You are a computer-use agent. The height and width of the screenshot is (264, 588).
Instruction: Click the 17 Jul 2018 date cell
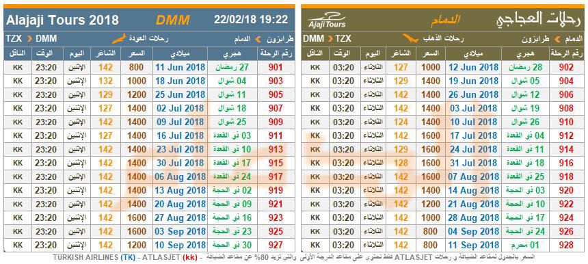click(x=473, y=135)
